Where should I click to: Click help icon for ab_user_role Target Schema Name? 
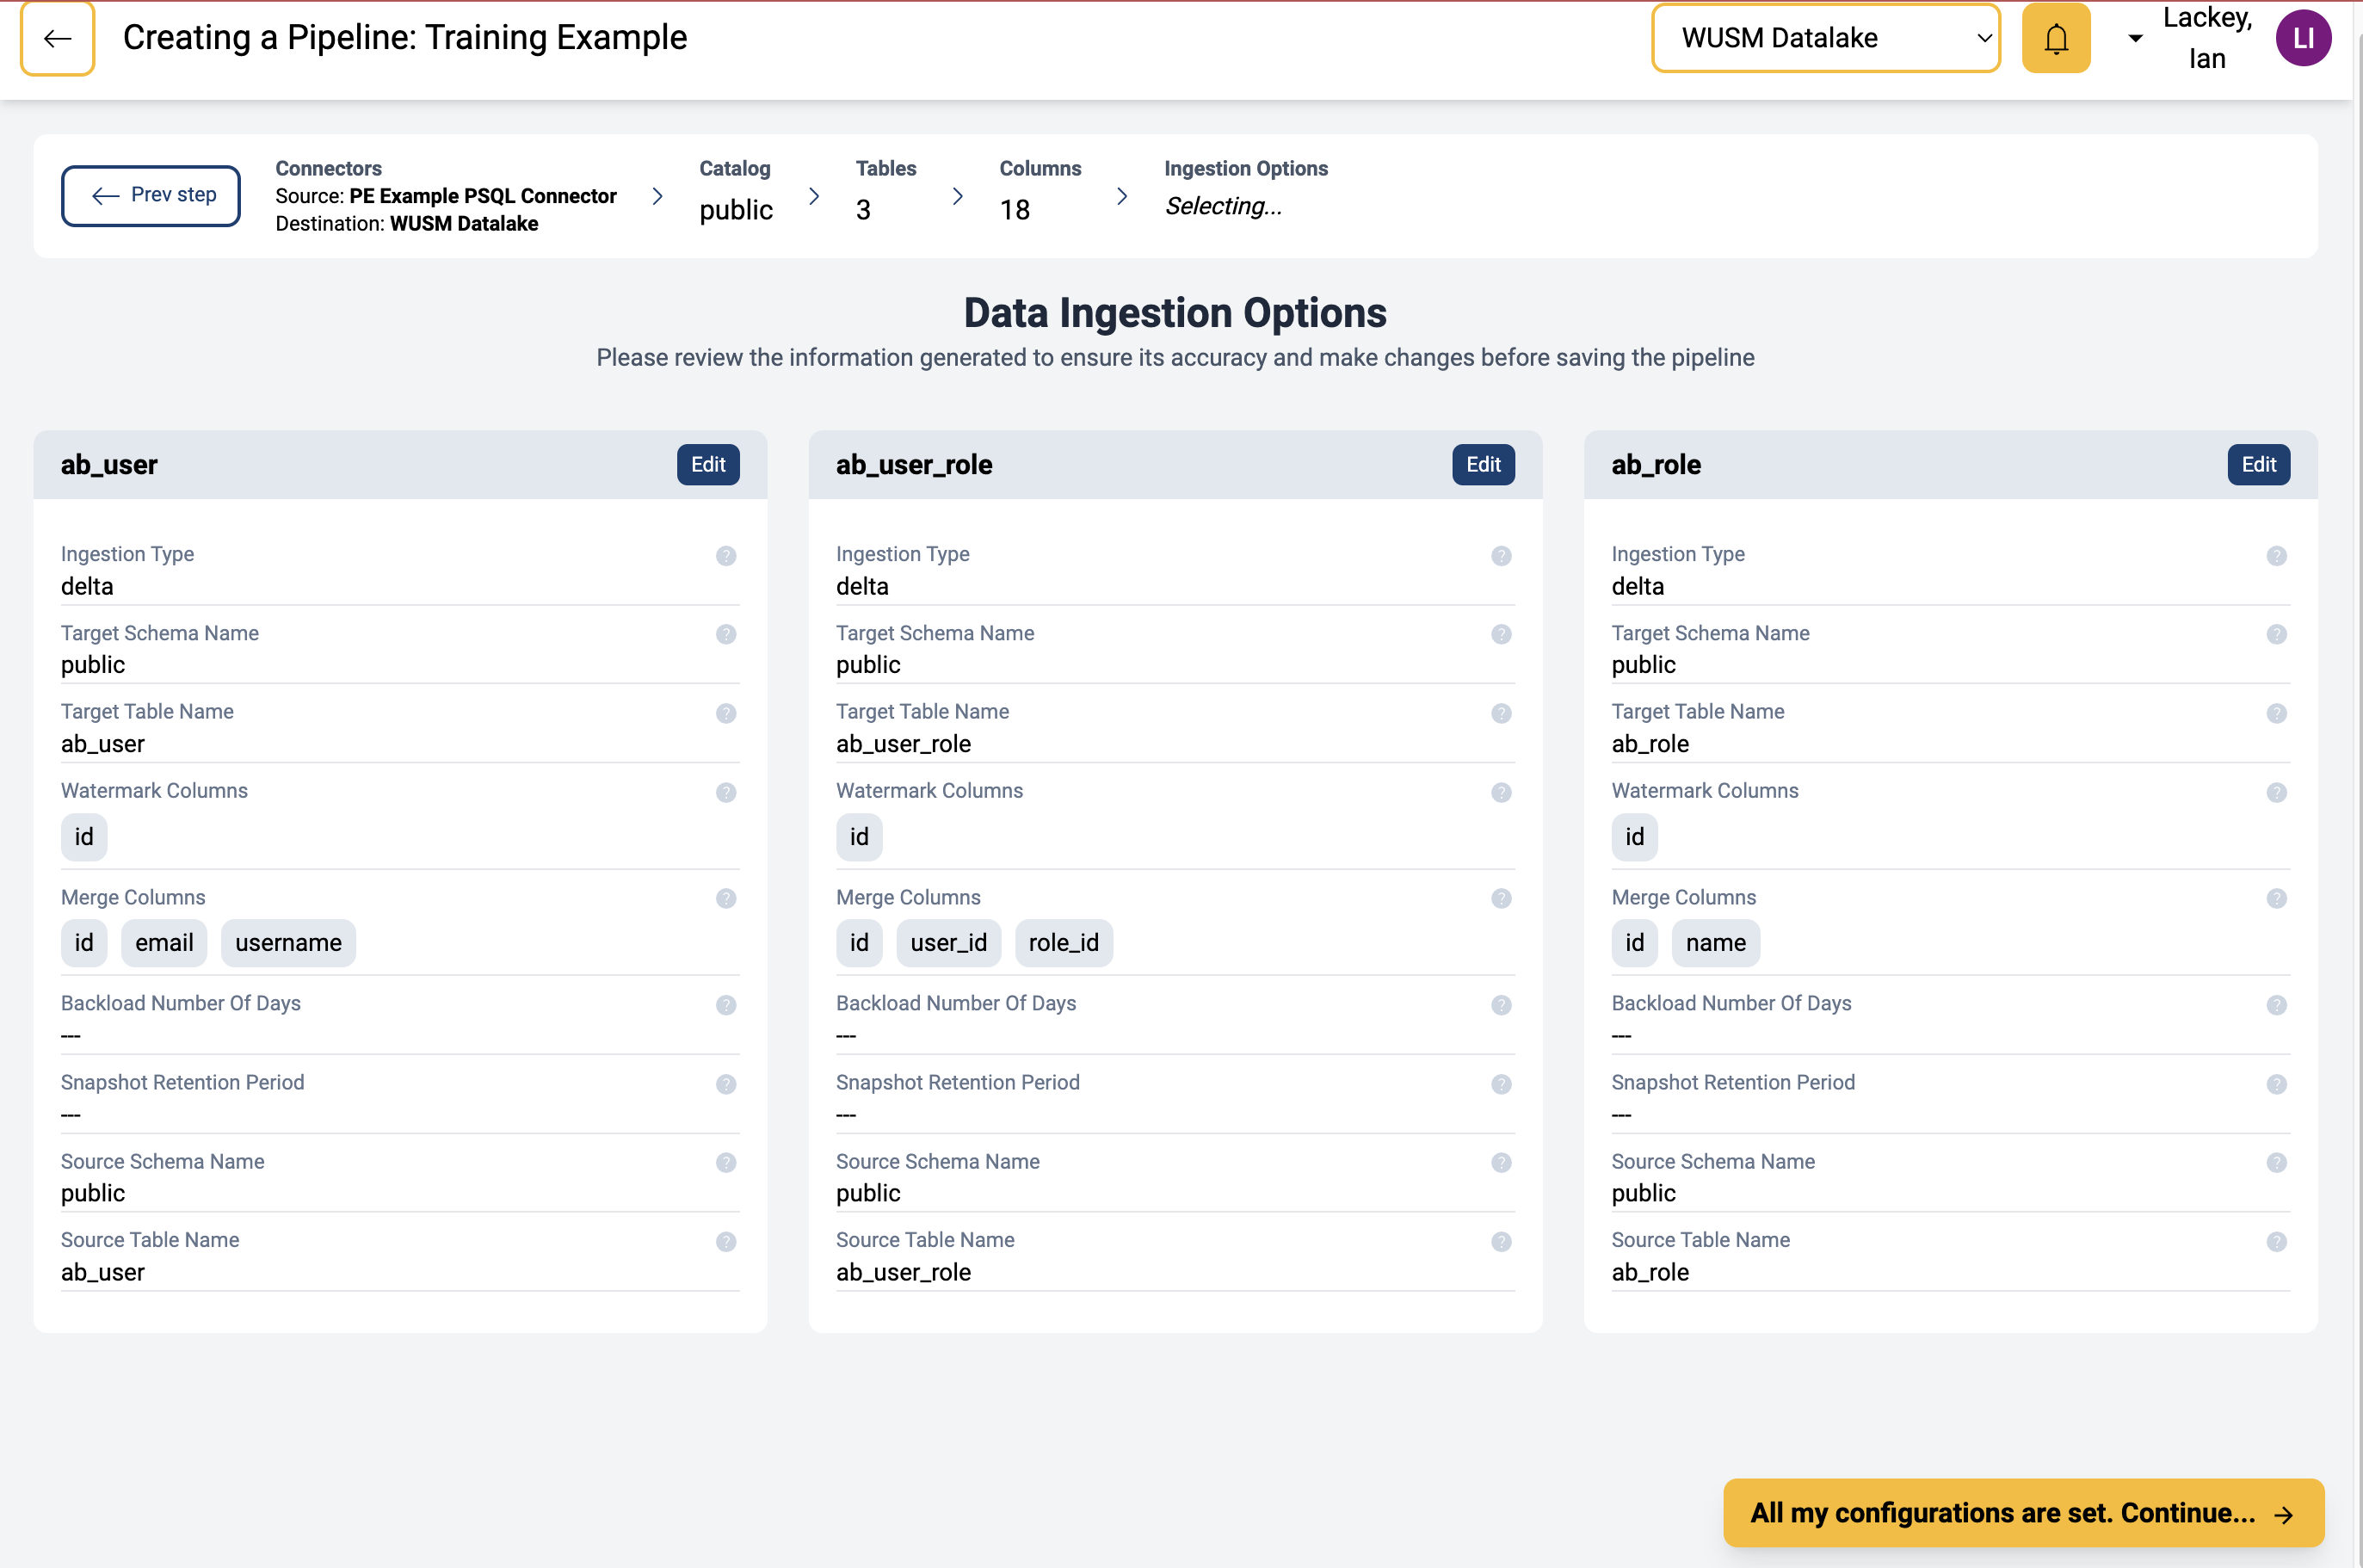click(1501, 634)
